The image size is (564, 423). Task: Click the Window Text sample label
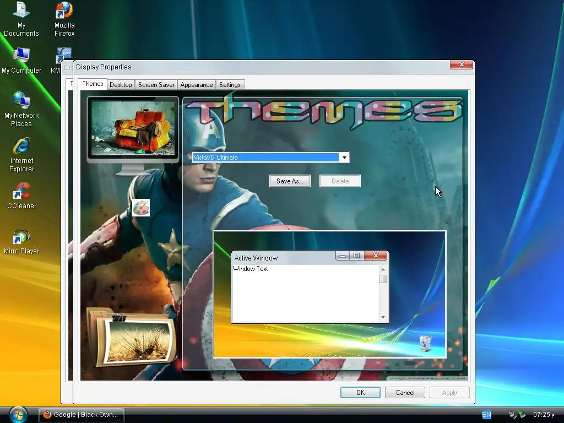[251, 269]
